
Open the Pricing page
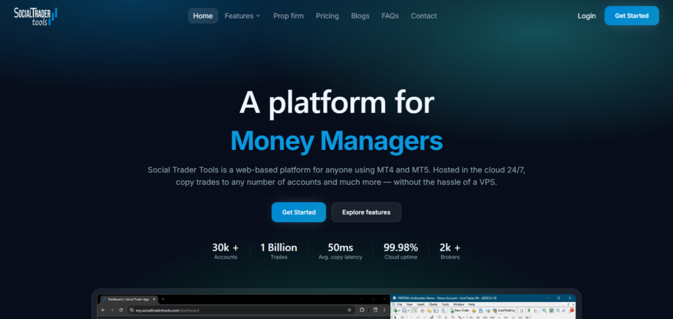click(327, 16)
